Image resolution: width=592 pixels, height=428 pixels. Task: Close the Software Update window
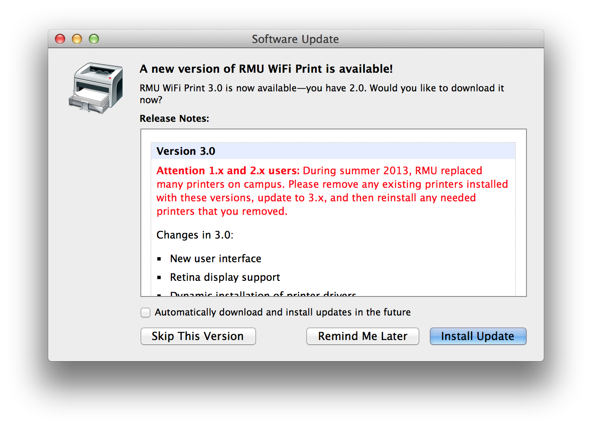[x=60, y=39]
